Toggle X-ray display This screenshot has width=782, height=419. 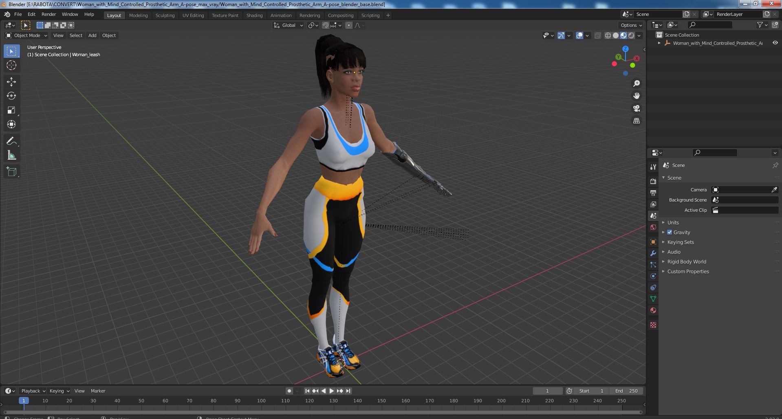597,35
